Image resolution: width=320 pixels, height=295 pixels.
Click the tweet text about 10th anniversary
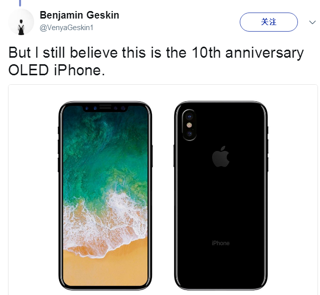point(156,61)
